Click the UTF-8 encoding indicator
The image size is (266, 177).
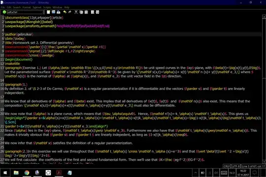click(236, 166)
